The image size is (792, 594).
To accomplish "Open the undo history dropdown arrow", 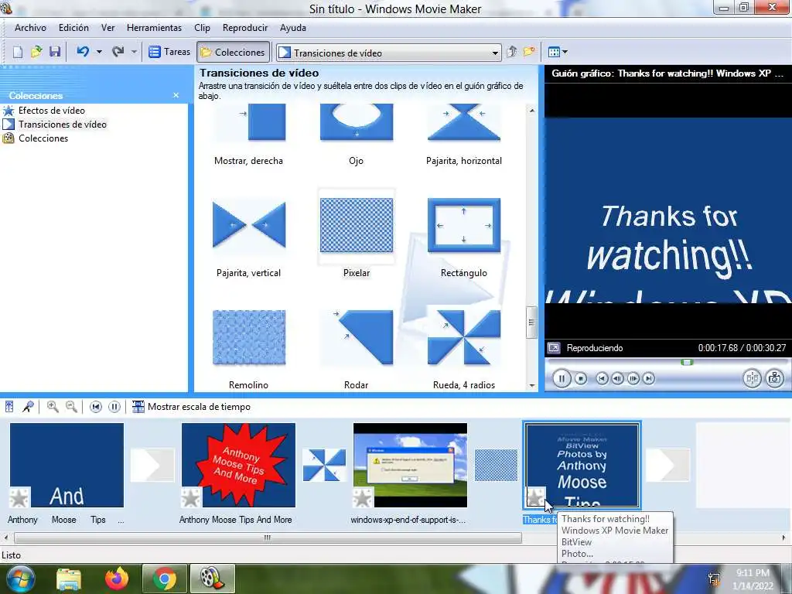I will click(x=99, y=52).
